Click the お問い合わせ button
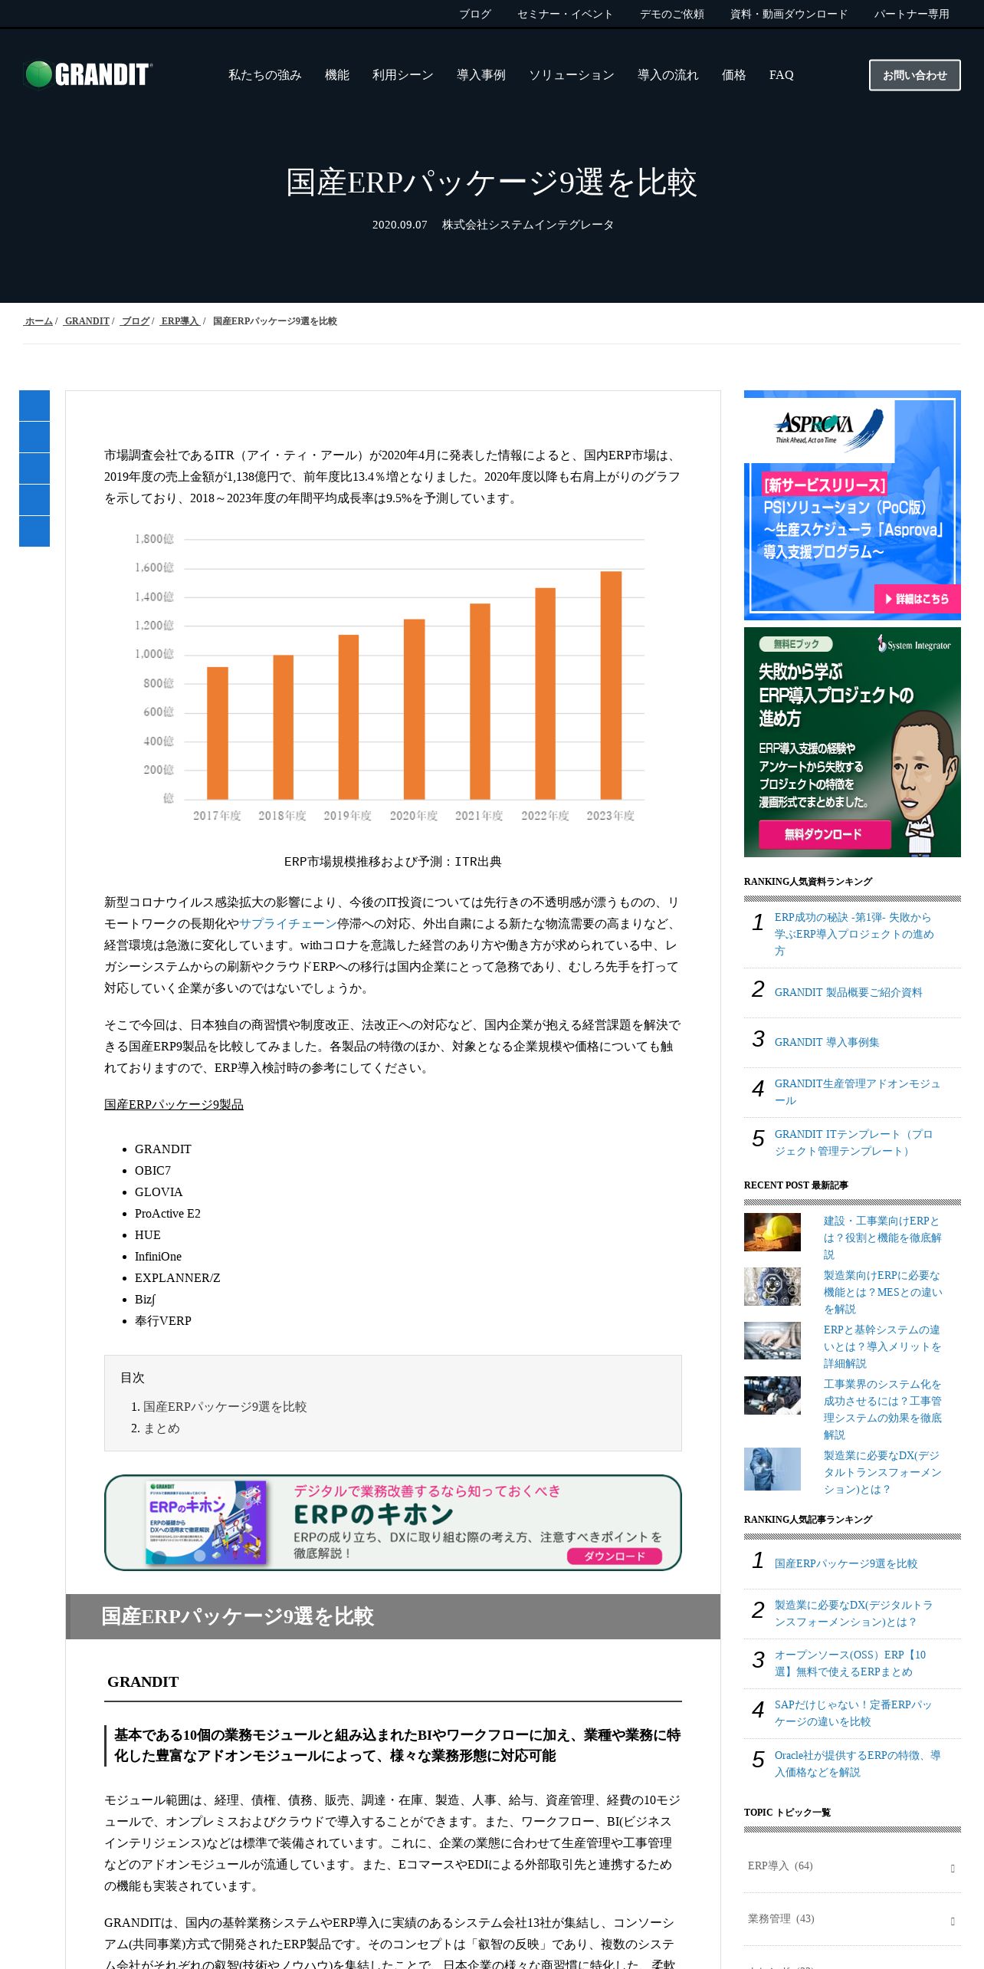The image size is (984, 1969). coord(914,75)
